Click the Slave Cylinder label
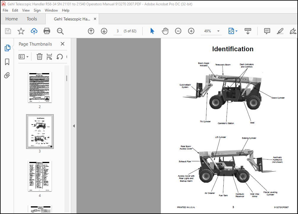298x214 pixels. (x=278, y=98)
